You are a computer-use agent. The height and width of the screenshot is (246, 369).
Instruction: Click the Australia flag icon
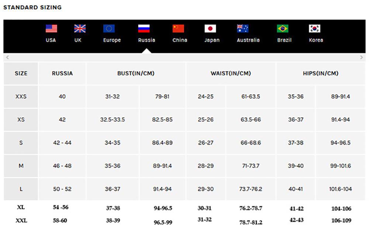tap(242, 28)
